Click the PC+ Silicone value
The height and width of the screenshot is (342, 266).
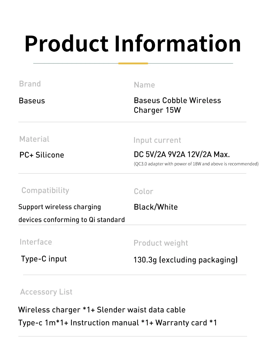pos(42,155)
